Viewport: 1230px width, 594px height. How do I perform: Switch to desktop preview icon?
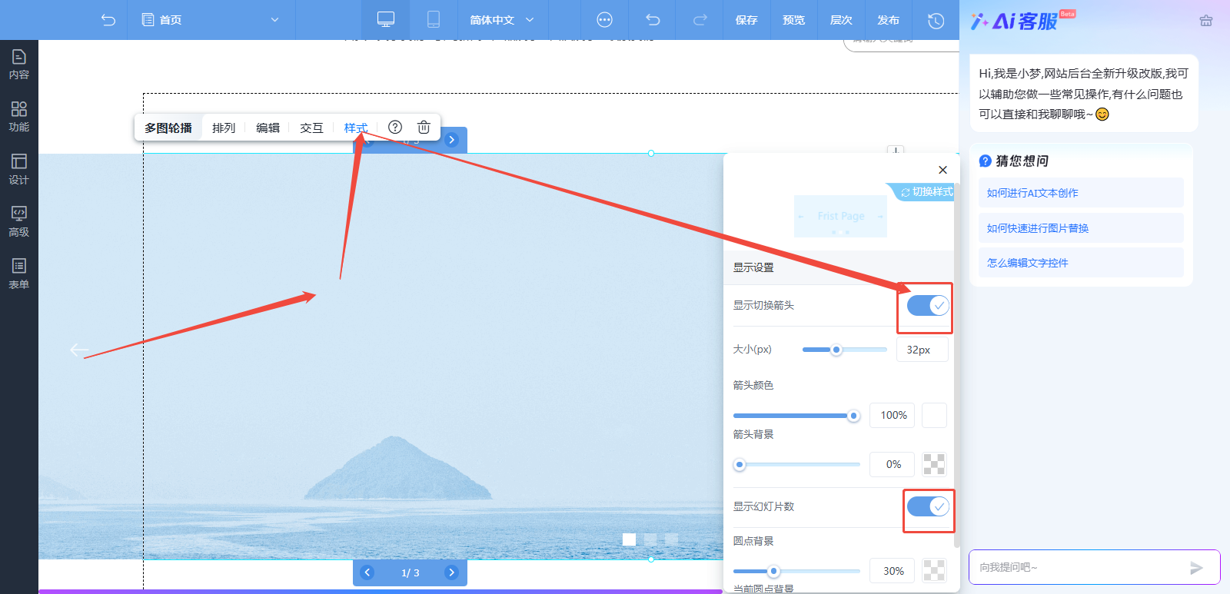(x=386, y=20)
